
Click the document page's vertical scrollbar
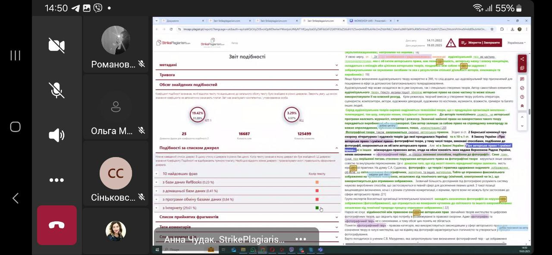529,112
